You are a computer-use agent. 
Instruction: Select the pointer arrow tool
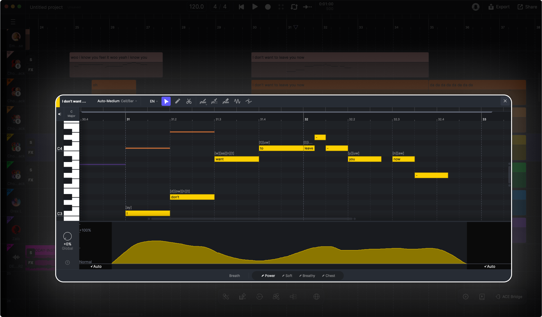pos(166,101)
